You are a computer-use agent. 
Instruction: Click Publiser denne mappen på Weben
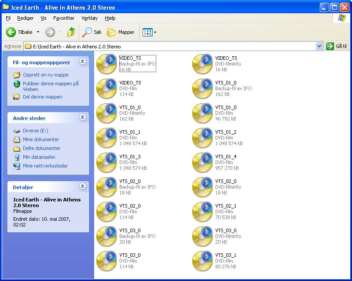click(51, 86)
